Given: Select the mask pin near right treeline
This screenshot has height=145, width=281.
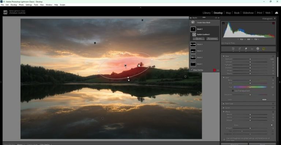Looking at the screenshot, I should click(185, 77).
